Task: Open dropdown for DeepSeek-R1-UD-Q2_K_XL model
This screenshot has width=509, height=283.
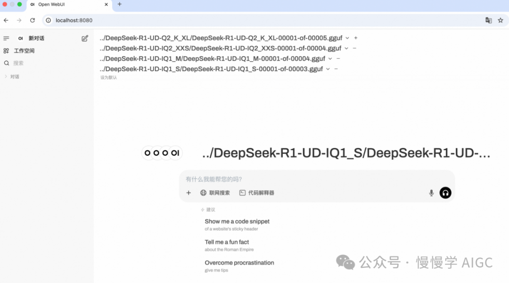Action: click(347, 38)
